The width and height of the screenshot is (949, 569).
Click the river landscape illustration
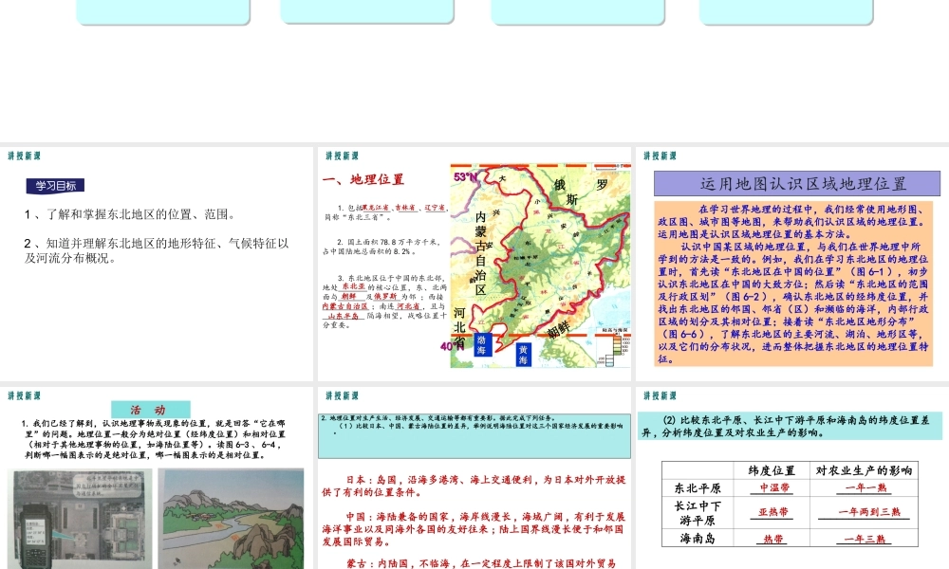(x=232, y=519)
